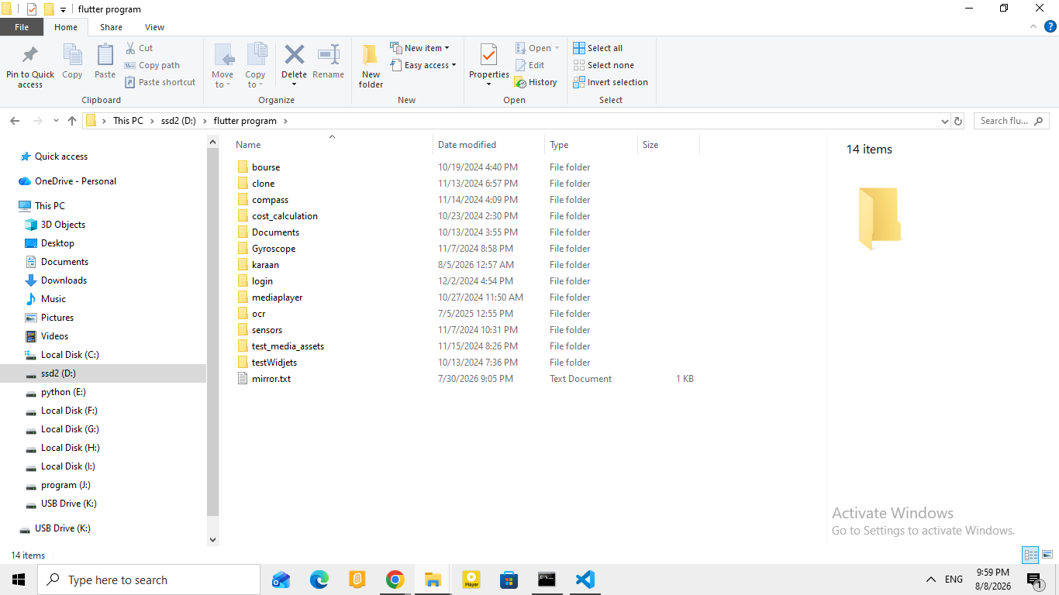Click Select all in ribbon
Screen dimensions: 1059x595
pyautogui.click(x=598, y=48)
